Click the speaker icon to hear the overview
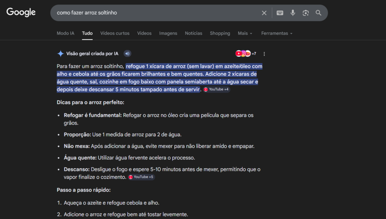The height and width of the screenshot is (219, 386). (127, 53)
